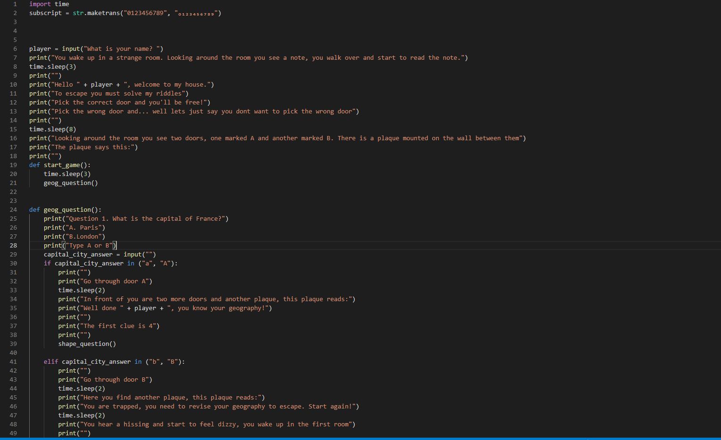This screenshot has width=721, height=440.
Task: Click line number 1 in the gutter
Action: 15,4
